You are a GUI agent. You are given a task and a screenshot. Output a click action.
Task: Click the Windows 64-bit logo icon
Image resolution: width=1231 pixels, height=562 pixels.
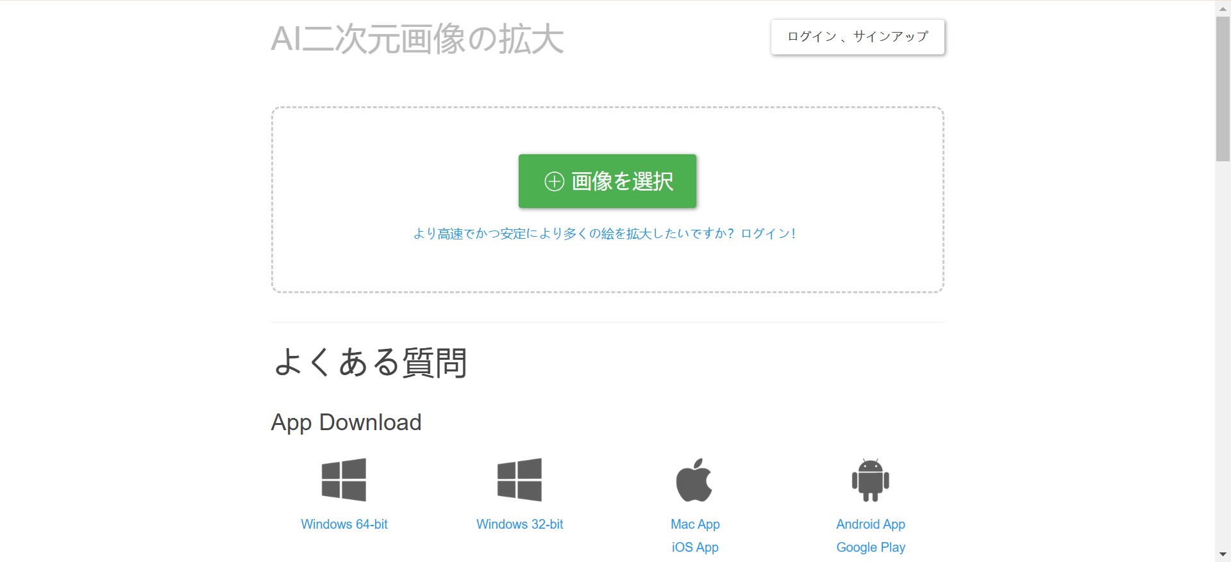pos(344,479)
